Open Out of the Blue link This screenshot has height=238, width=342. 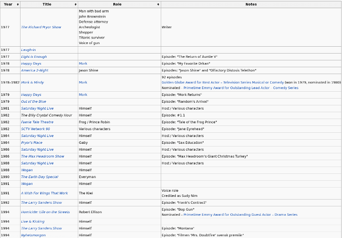tap(34, 101)
